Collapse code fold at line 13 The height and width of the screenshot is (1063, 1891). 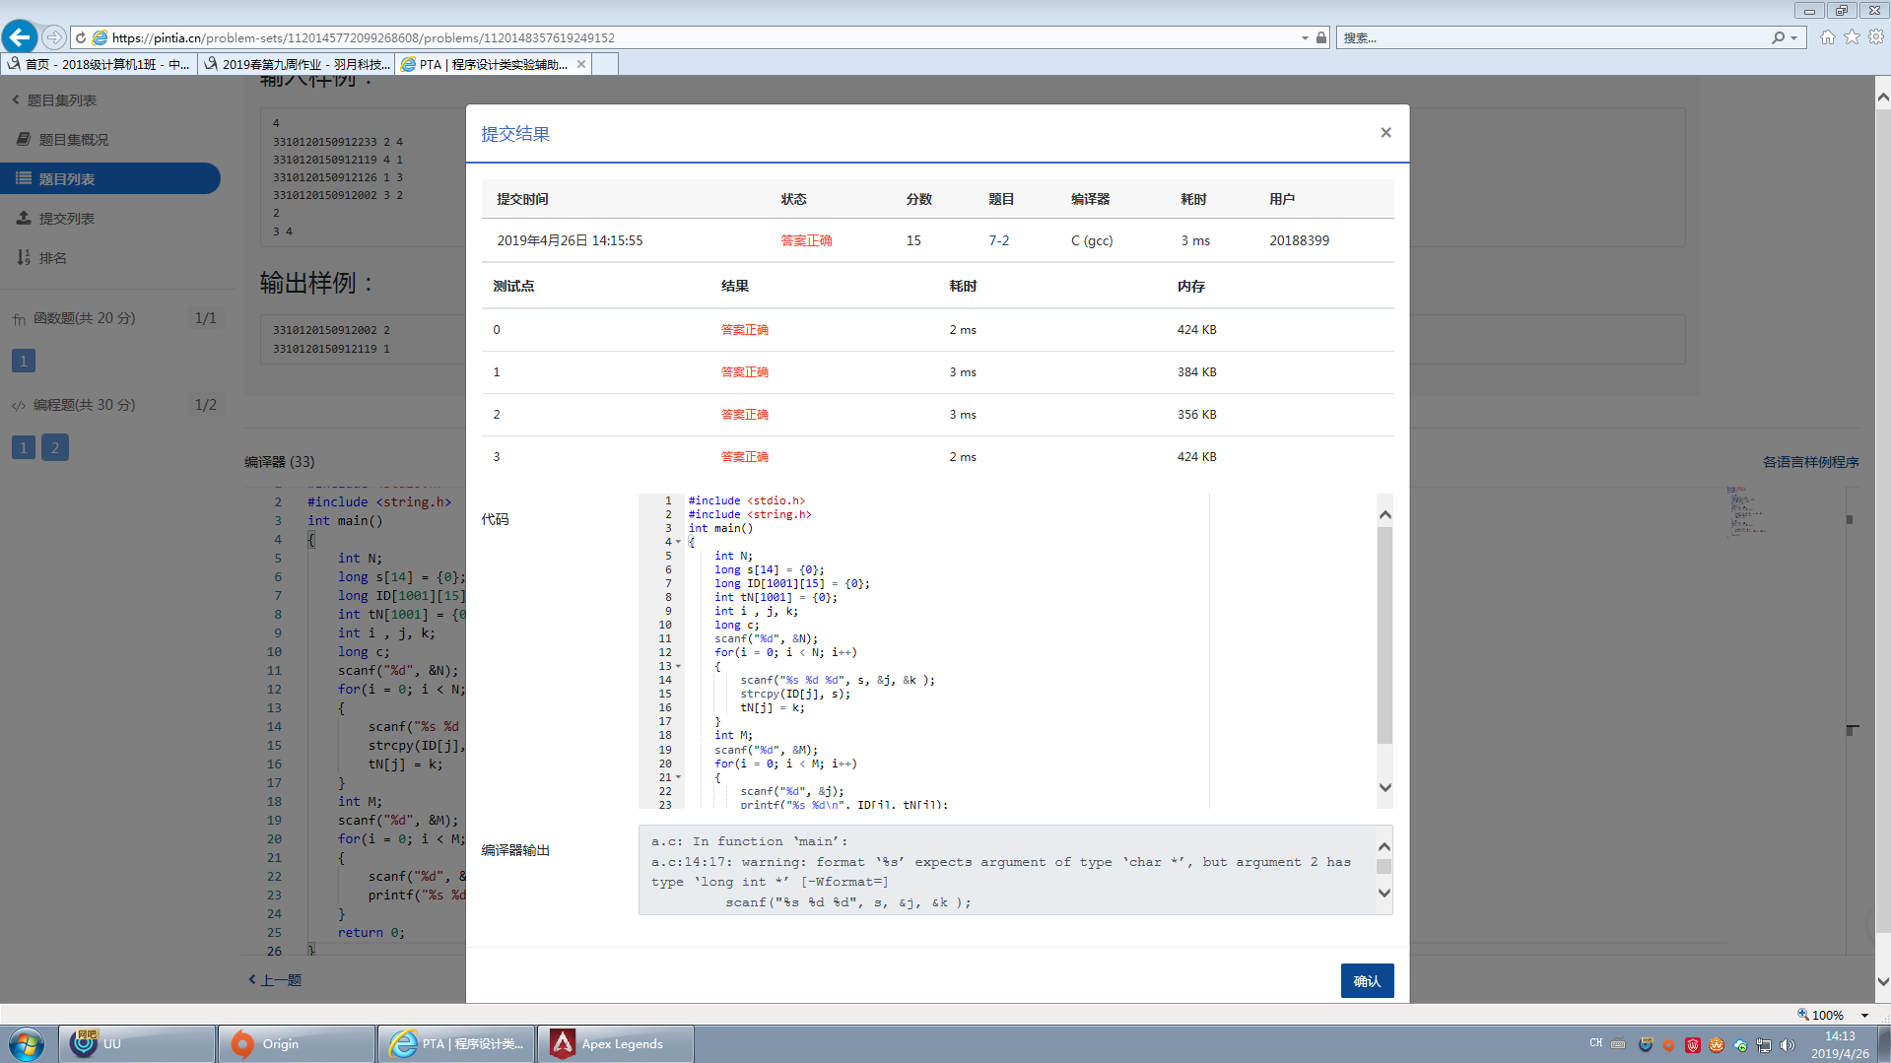678,666
